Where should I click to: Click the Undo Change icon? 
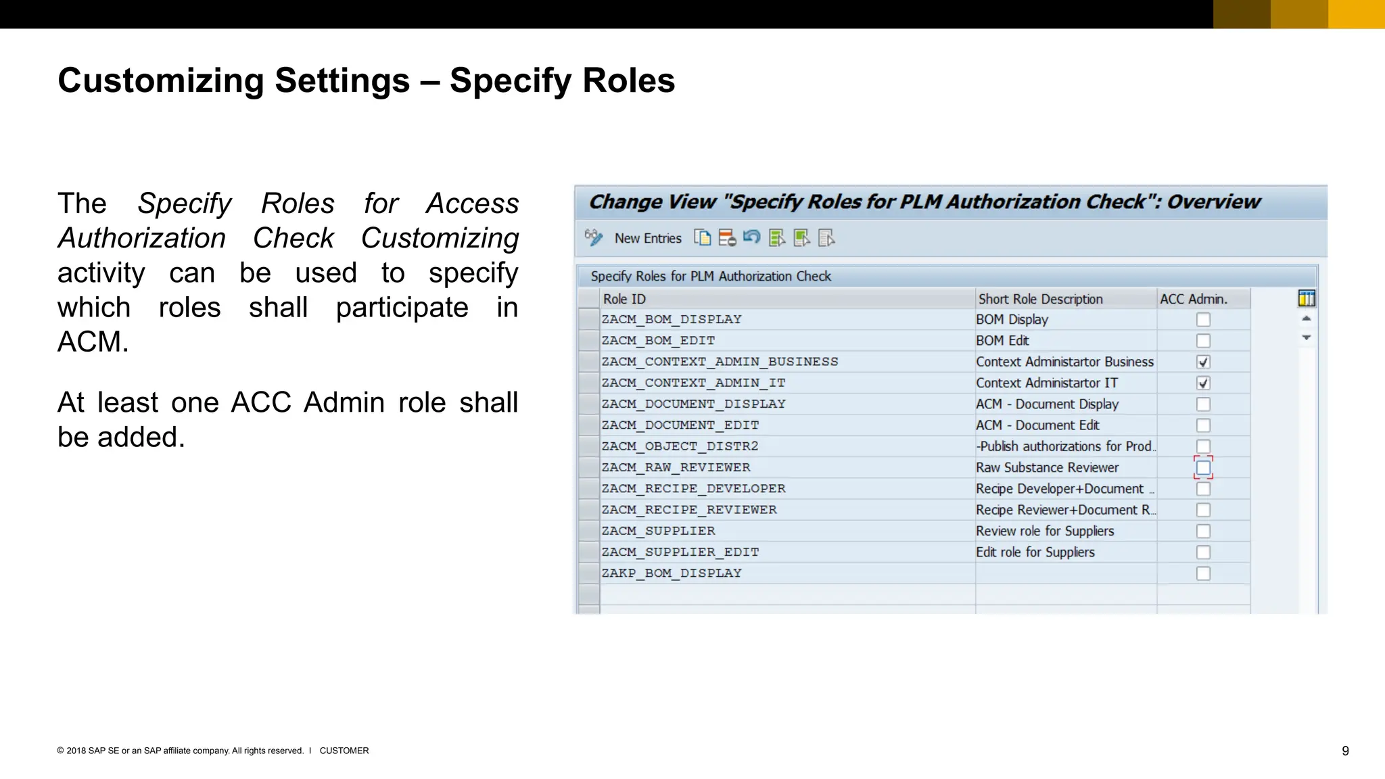coord(751,237)
